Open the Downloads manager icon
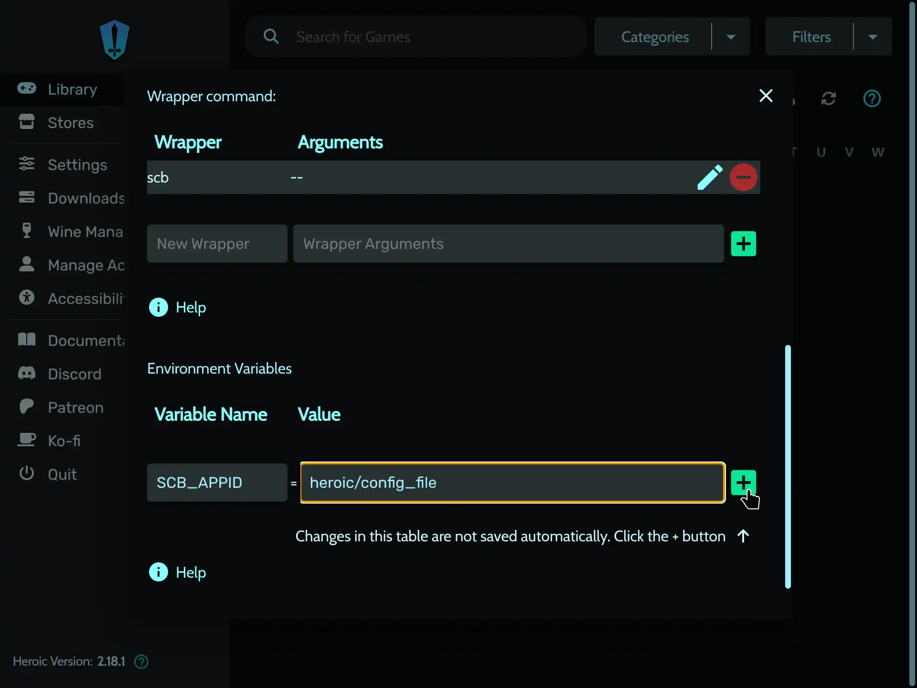 tap(26, 198)
